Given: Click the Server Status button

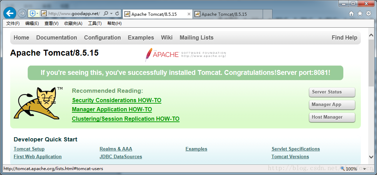Looking at the screenshot, I should click(x=332, y=92).
